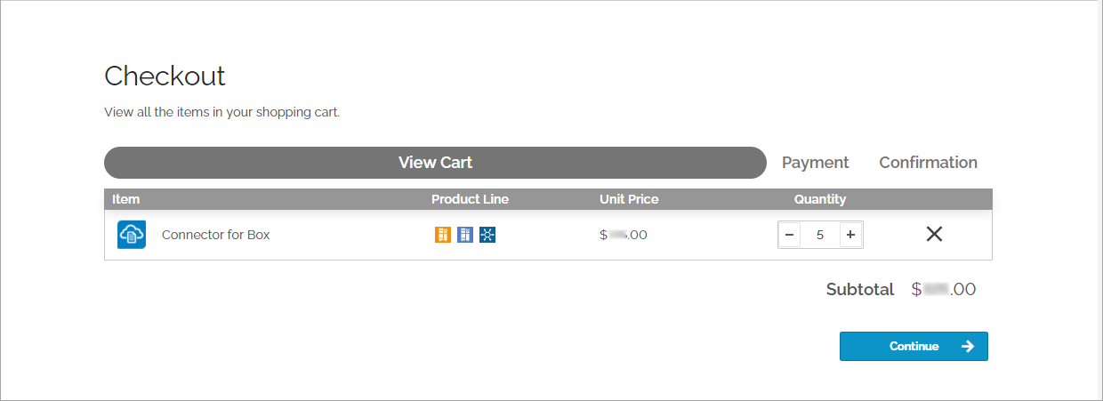
Task: Click the Item column header
Action: click(x=126, y=199)
